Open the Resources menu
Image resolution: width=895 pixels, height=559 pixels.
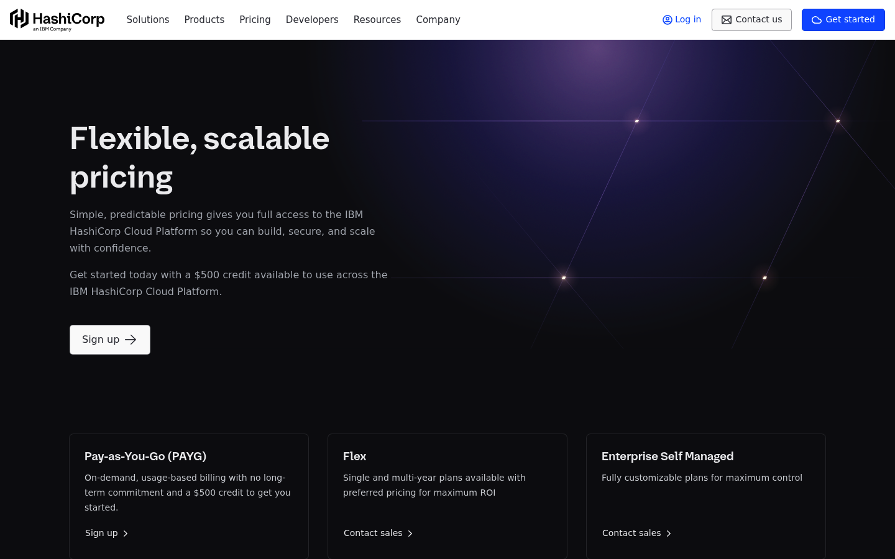[x=377, y=20]
